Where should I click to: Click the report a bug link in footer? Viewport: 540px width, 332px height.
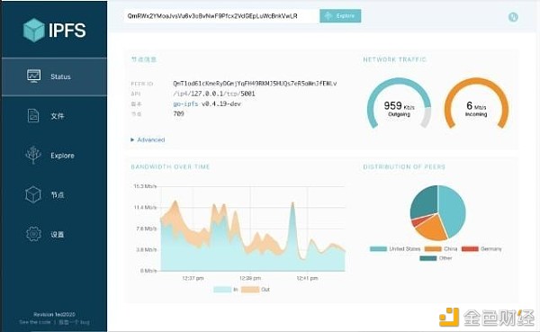74,322
